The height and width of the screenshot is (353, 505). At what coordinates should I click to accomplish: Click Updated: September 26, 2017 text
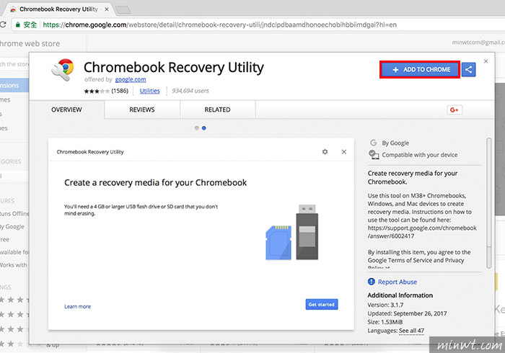pos(407,313)
